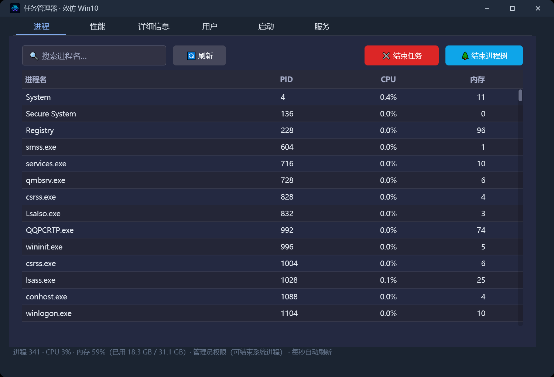Image resolution: width=554 pixels, height=377 pixels.
Task: Switch to the 进程 tab
Action: [41, 27]
